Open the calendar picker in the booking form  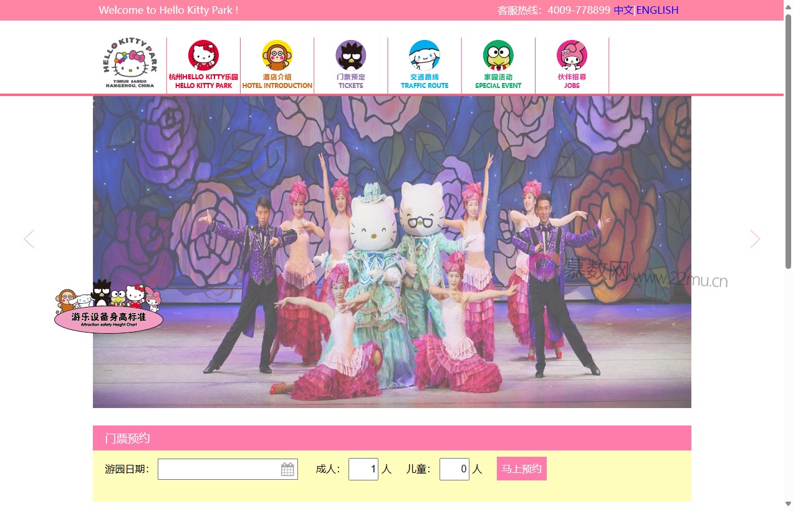click(x=287, y=469)
